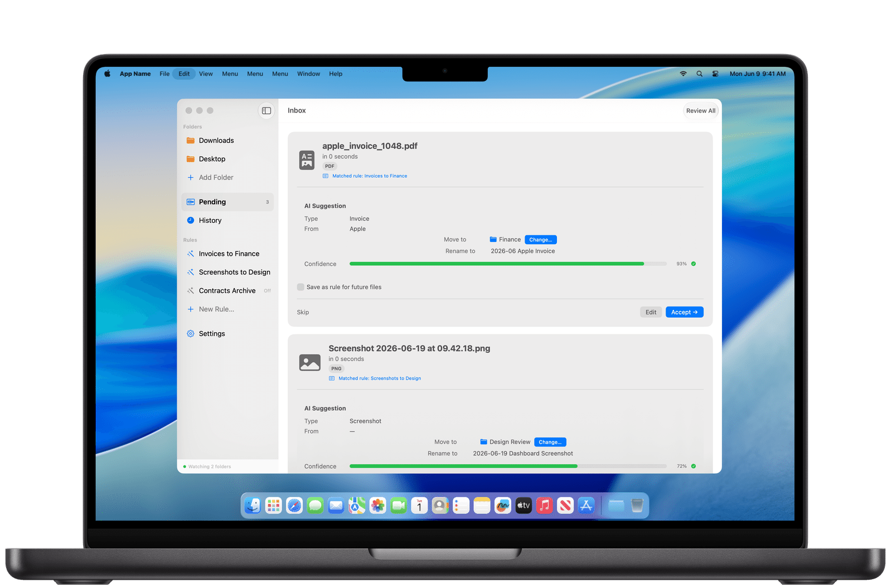The height and width of the screenshot is (587, 892).
Task: Click the plus icon next to New Rule
Action: 191,309
